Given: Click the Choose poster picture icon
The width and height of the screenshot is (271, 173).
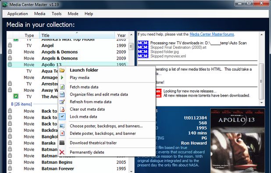Looking at the screenshot, I should tap(62, 126).
